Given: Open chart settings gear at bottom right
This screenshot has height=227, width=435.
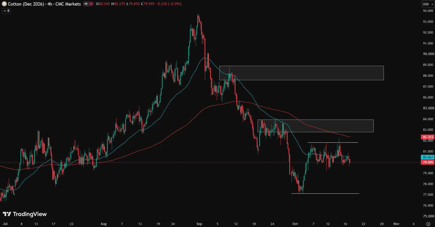Looking at the screenshot, I should [x=428, y=224].
